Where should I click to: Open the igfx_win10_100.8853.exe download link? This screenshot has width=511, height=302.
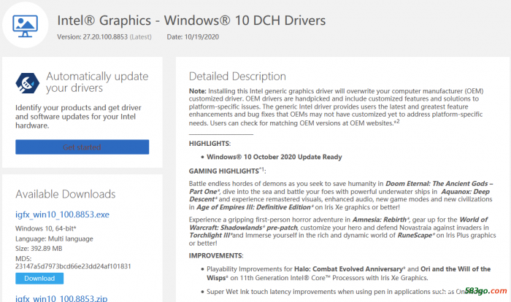pyautogui.click(x=62, y=214)
